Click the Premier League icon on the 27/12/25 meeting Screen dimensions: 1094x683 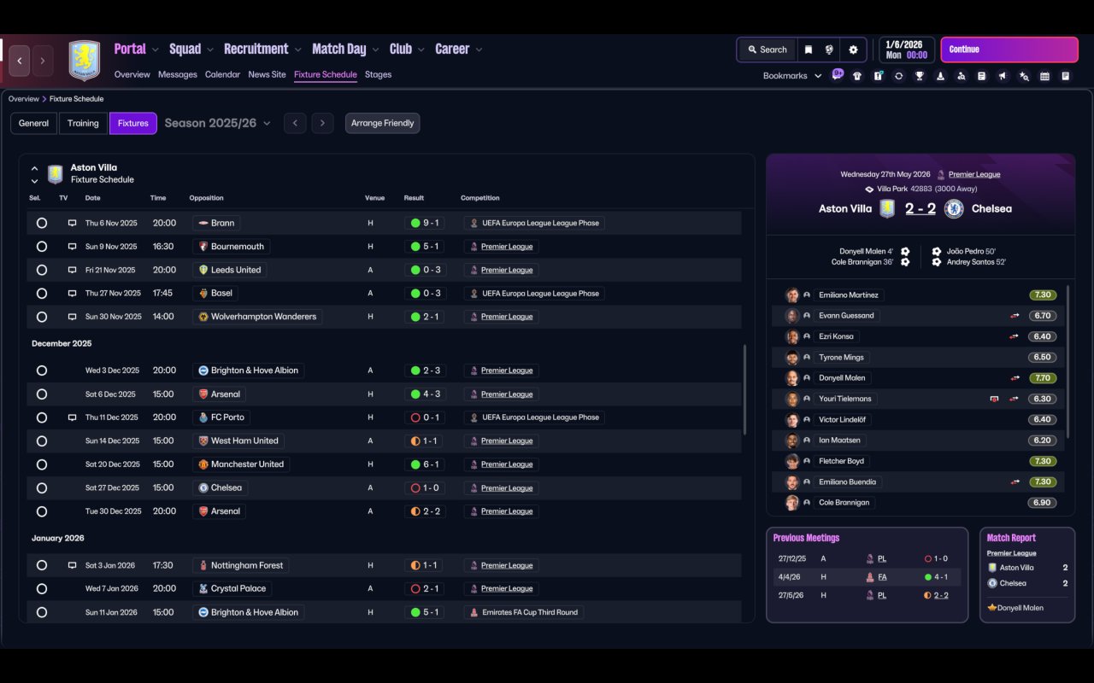point(870,558)
